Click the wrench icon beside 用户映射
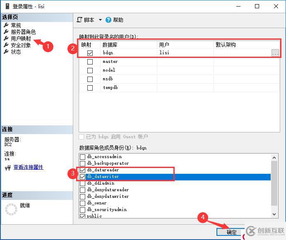The height and width of the screenshot is (240, 286). [x=6, y=38]
